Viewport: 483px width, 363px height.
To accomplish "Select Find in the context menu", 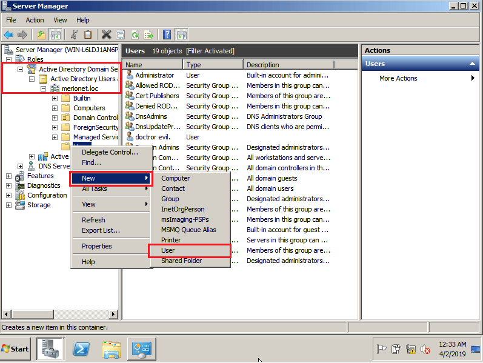I will (x=112, y=162).
